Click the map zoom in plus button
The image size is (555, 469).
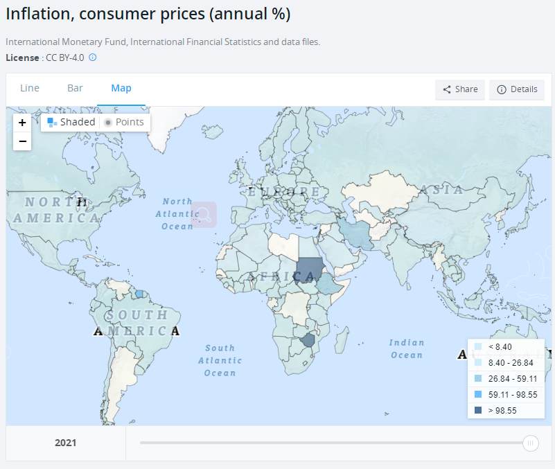click(x=22, y=123)
